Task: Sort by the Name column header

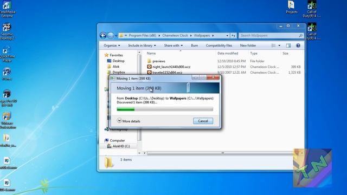Action: (151, 53)
